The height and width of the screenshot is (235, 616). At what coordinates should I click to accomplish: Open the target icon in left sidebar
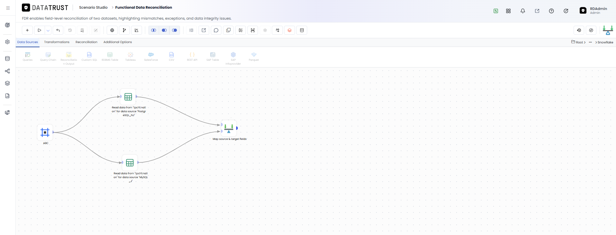pos(7,25)
